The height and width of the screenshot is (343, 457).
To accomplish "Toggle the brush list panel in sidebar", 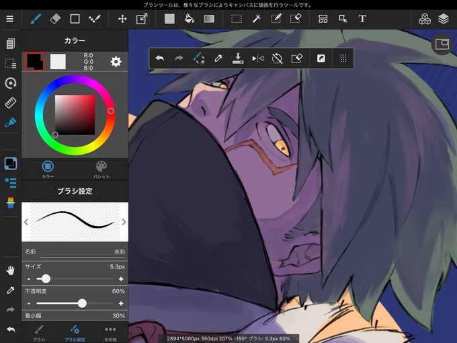I will coord(11,183).
